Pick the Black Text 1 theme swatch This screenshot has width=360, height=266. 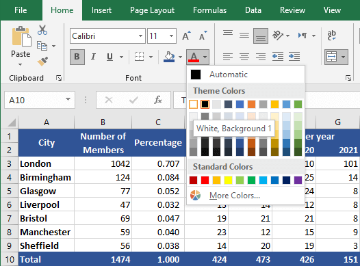pos(205,105)
